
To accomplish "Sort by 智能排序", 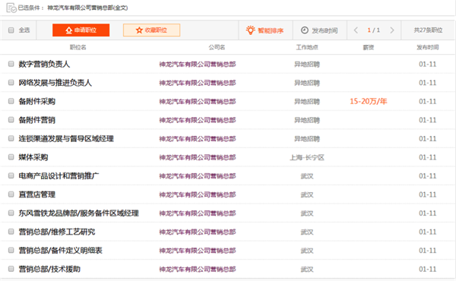I will pyautogui.click(x=264, y=30).
